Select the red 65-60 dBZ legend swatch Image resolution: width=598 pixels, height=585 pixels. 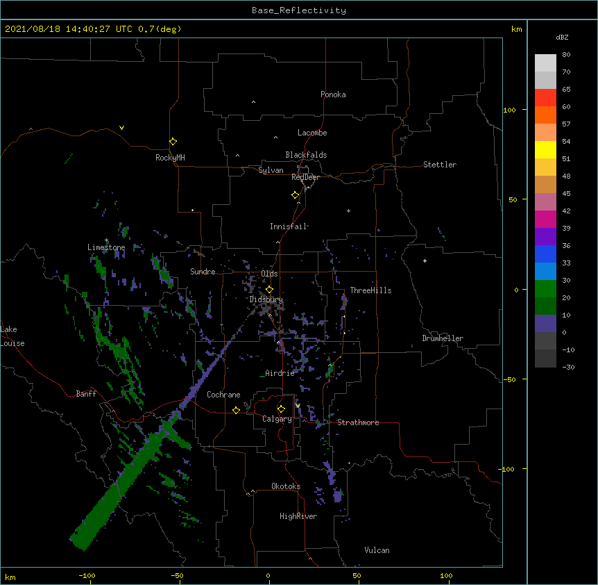coord(545,98)
